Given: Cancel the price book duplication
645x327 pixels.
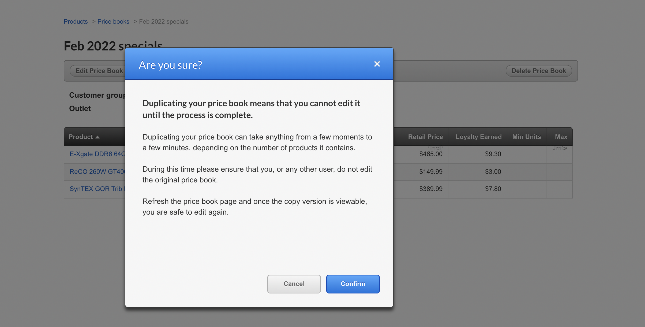Looking at the screenshot, I should click(294, 284).
